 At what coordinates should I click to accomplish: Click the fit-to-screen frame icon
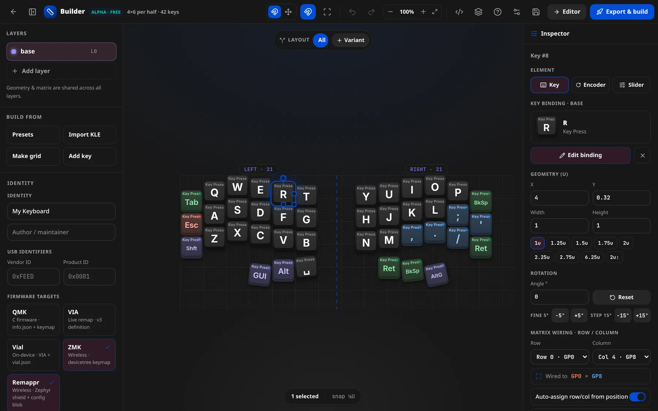tap(327, 12)
